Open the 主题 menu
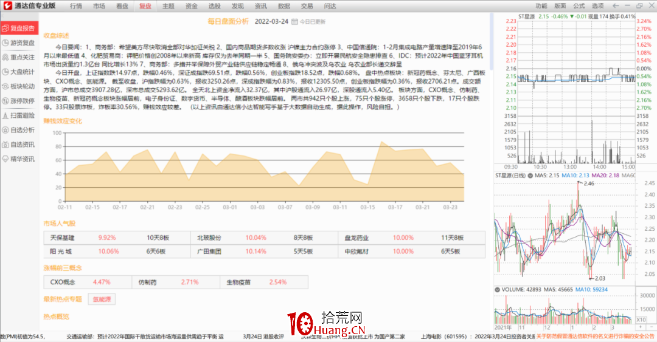Screen dimensions: 657x342 [168, 6]
